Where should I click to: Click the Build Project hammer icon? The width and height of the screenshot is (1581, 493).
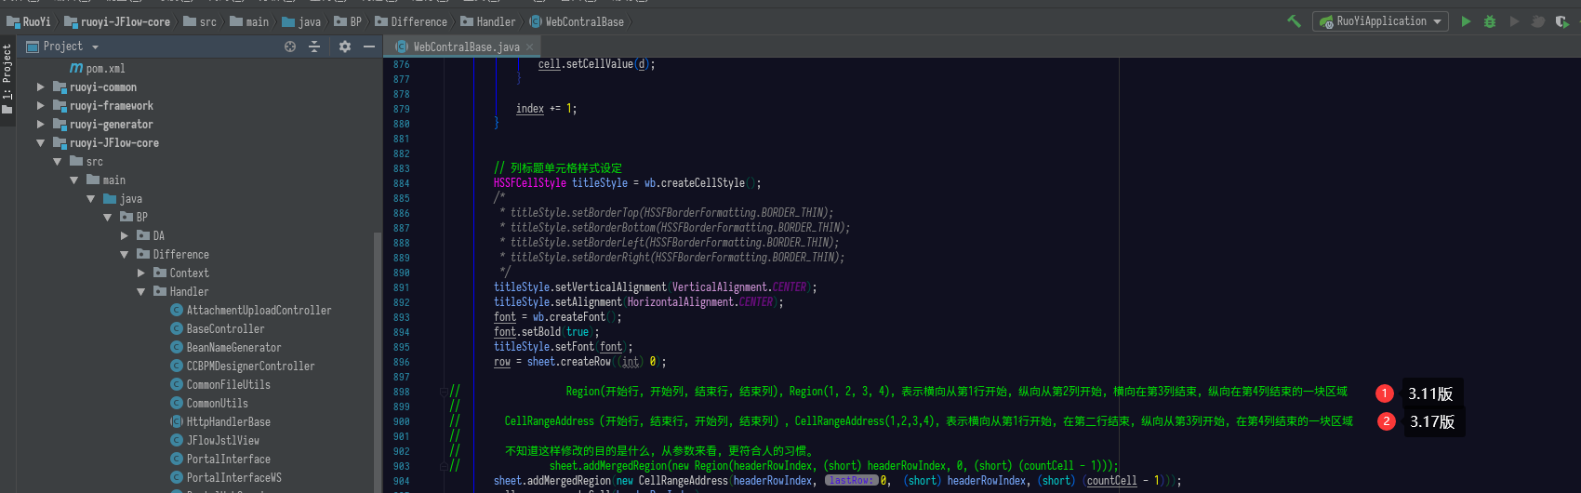point(1294,21)
